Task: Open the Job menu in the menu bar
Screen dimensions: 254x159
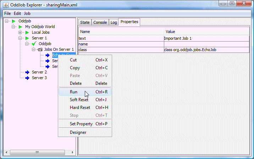Action: [x=27, y=13]
